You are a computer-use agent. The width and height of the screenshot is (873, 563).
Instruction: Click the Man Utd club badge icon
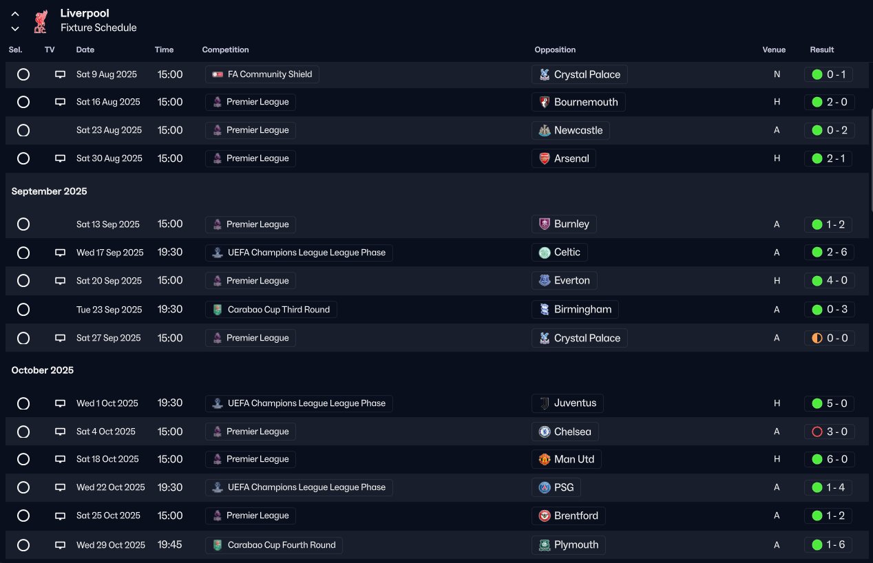click(x=545, y=459)
